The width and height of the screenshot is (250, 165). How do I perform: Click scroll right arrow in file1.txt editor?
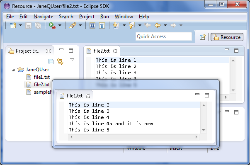196,137
